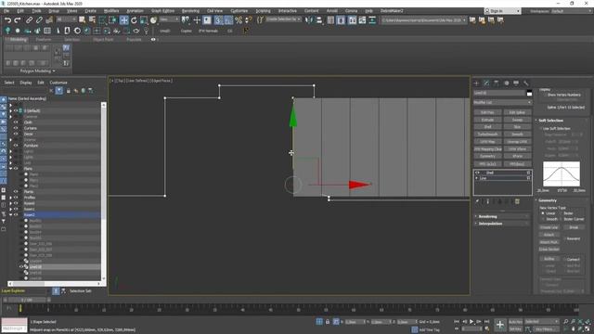Open Select by Name dialog icon

pos(92,20)
